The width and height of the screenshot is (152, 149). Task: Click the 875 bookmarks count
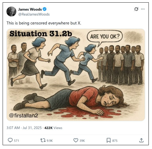pyautogui.click(x=115, y=141)
